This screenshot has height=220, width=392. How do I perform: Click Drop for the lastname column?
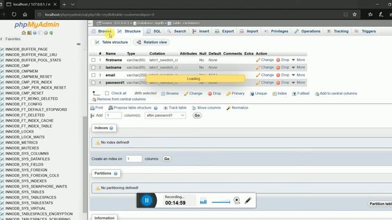pos(283,67)
